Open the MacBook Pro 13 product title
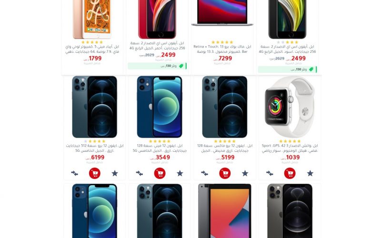 point(222,49)
